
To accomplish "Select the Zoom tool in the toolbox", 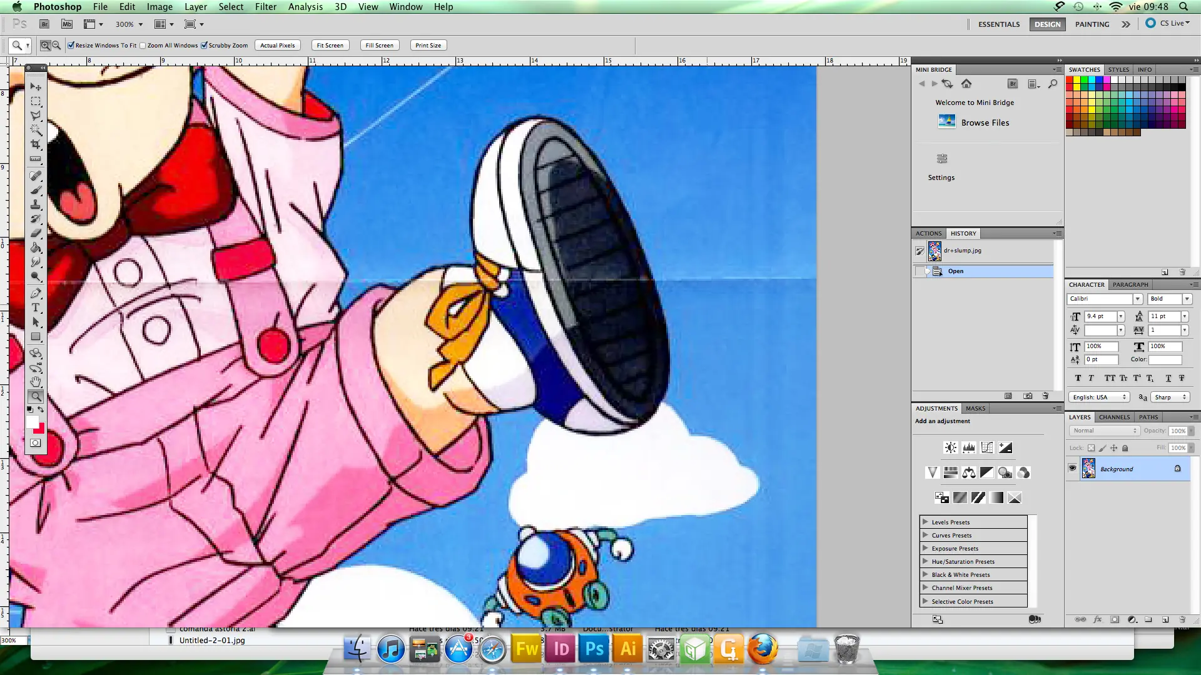I will (x=36, y=396).
